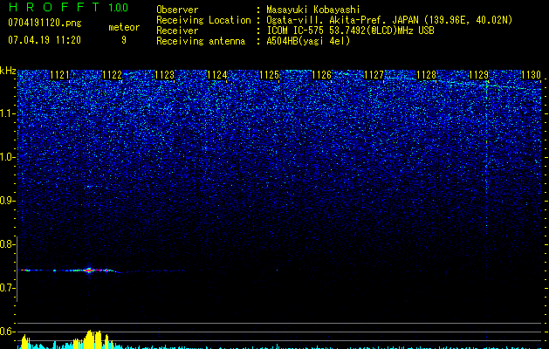Select the ICOM IC-575 receiver description
This screenshot has height=349, width=549.
click(x=350, y=31)
